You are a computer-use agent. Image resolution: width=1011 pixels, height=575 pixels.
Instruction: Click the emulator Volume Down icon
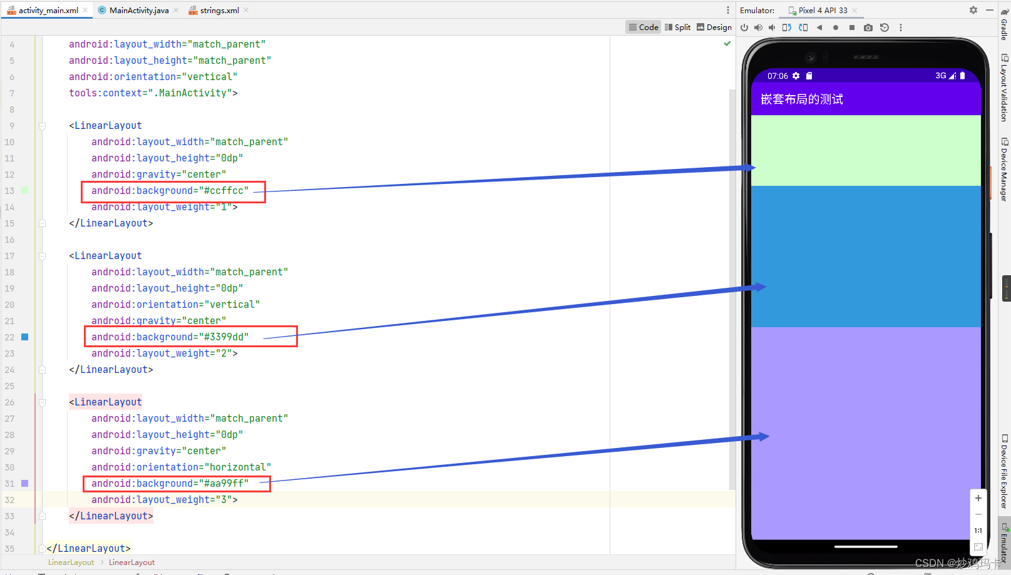tap(772, 28)
